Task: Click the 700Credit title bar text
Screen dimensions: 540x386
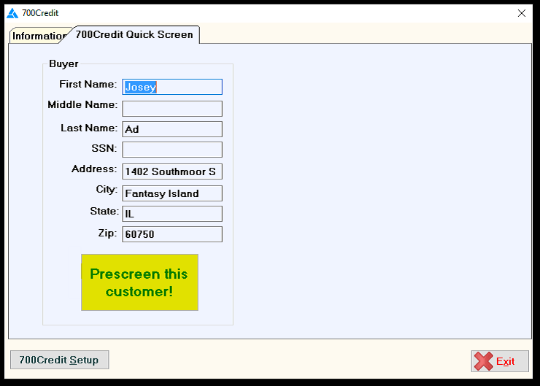Action: [40, 13]
